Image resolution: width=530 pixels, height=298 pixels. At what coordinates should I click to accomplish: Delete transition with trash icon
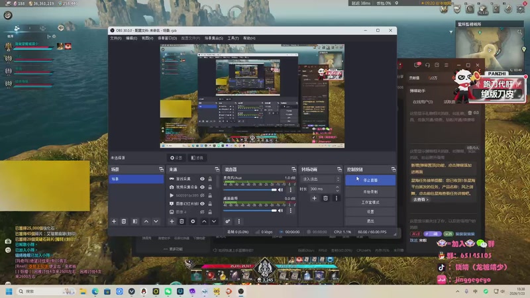(x=325, y=198)
